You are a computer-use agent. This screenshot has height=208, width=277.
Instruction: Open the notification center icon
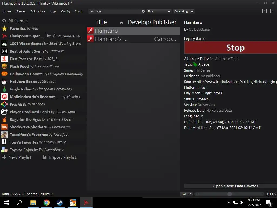click(269, 203)
